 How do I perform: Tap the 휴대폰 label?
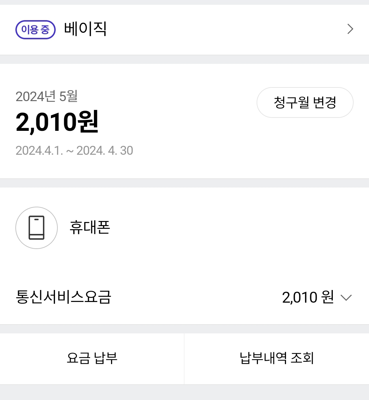pos(90,227)
